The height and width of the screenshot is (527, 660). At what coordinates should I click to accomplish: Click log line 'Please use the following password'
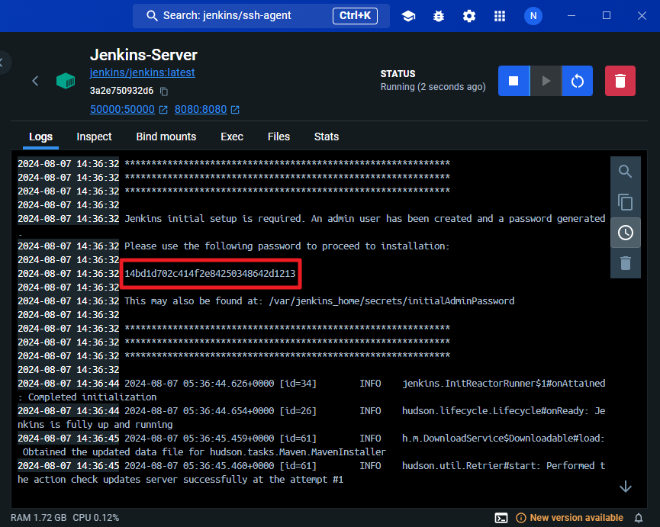[287, 246]
